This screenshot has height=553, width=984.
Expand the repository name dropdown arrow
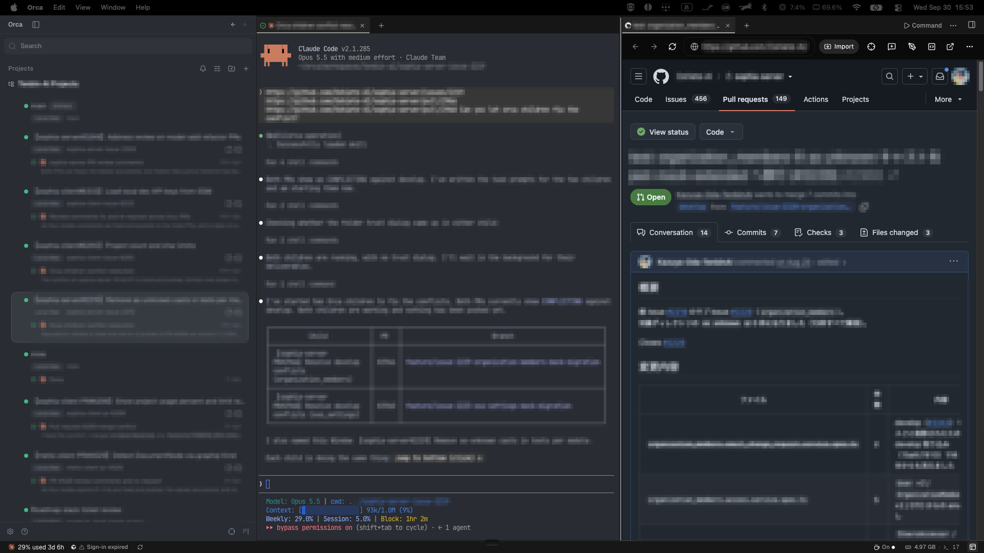point(790,77)
